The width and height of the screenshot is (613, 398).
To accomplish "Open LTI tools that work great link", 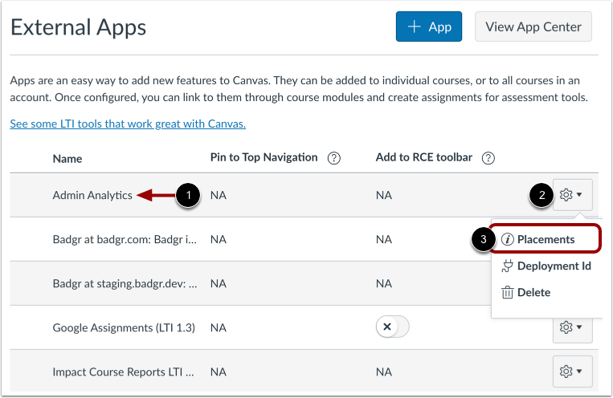I will click(x=128, y=124).
